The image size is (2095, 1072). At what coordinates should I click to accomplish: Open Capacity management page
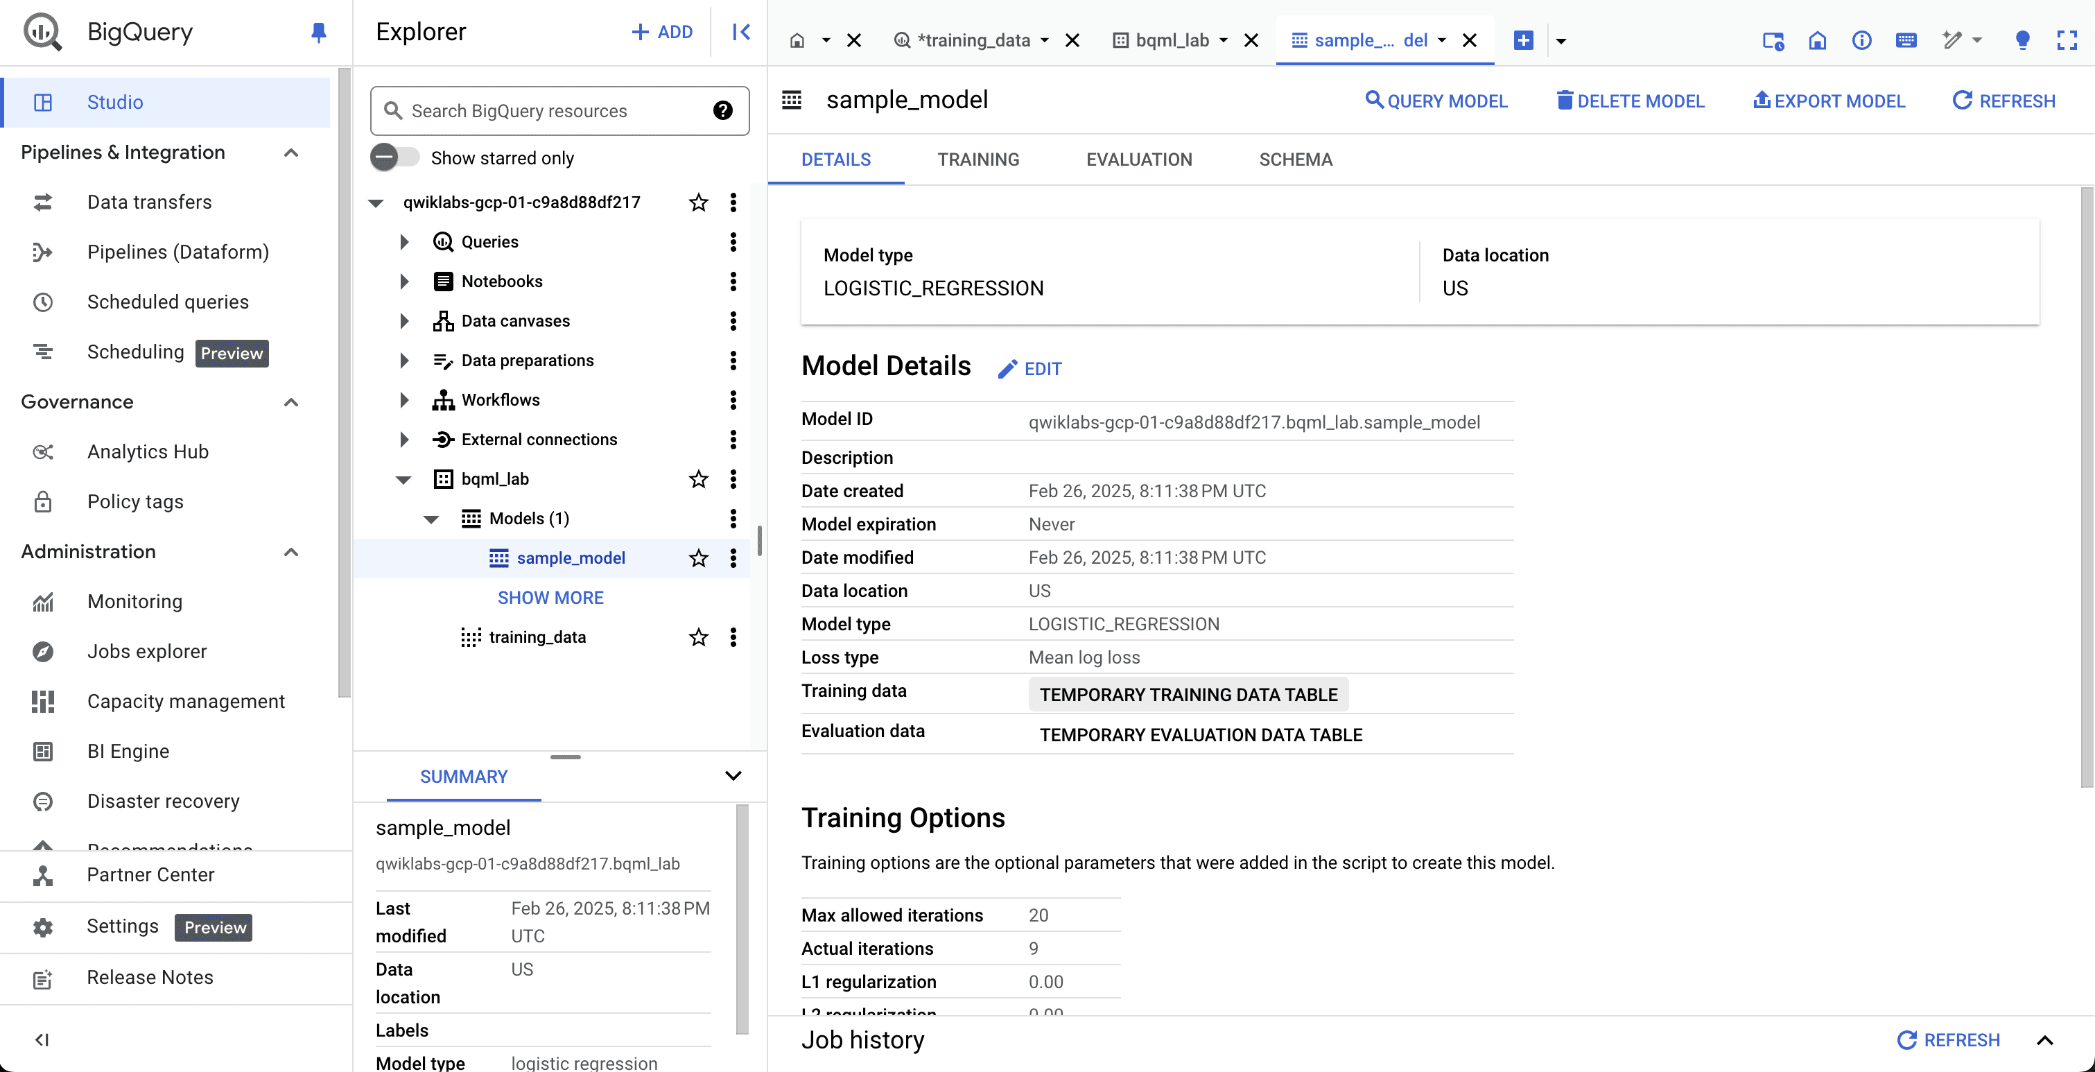(x=185, y=701)
